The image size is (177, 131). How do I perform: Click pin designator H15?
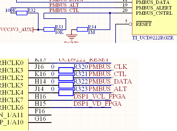point(40,104)
